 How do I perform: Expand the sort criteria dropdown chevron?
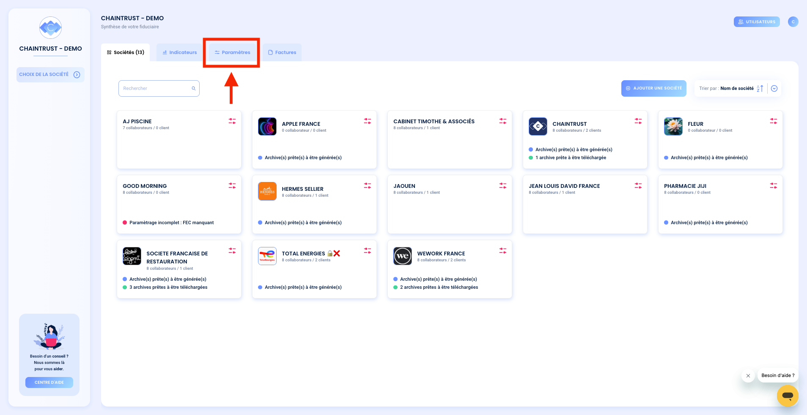(774, 89)
